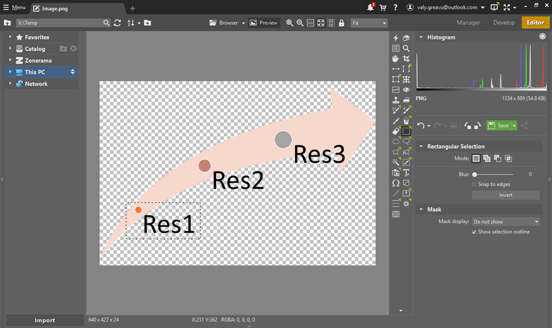Enable the Snap to edges checkbox
The image size is (552, 328).
(x=474, y=184)
